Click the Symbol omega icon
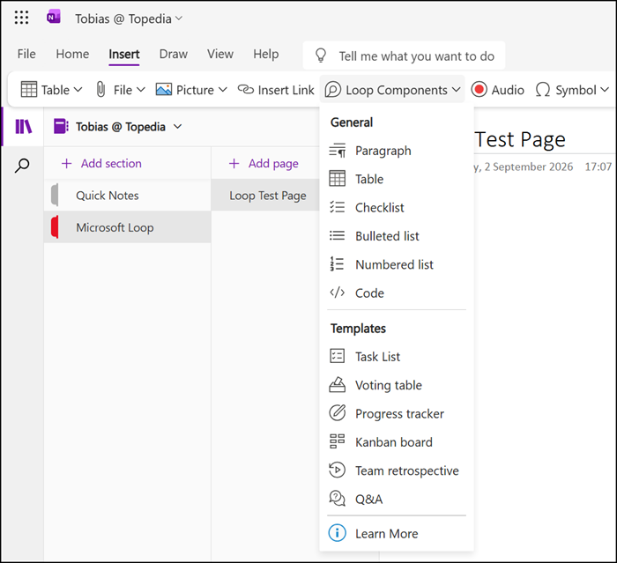Viewport: 617px width, 563px height. coord(543,89)
